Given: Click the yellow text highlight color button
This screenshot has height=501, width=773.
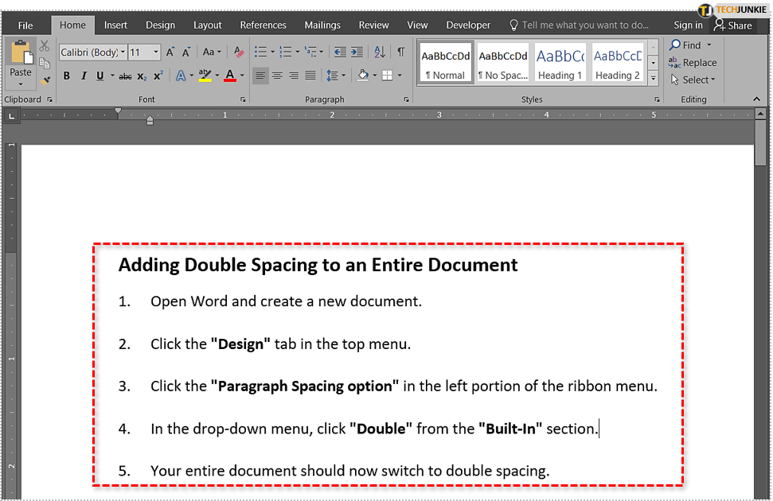Looking at the screenshot, I should click(205, 76).
